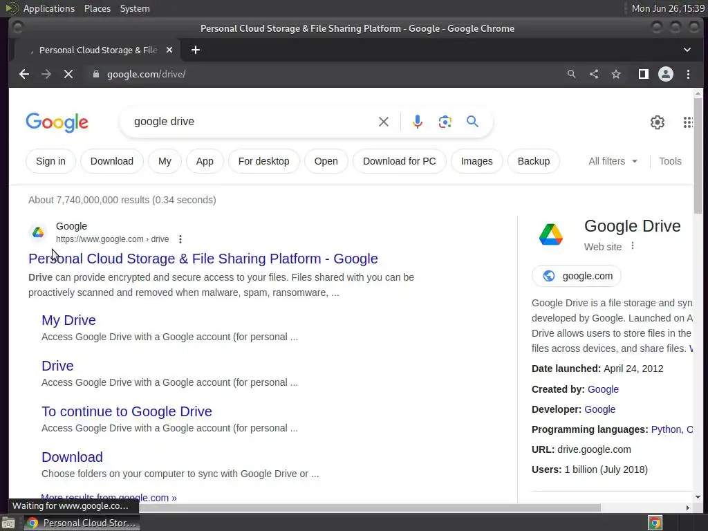Open the Drive sitelink
The height and width of the screenshot is (531, 708).
coord(57,366)
